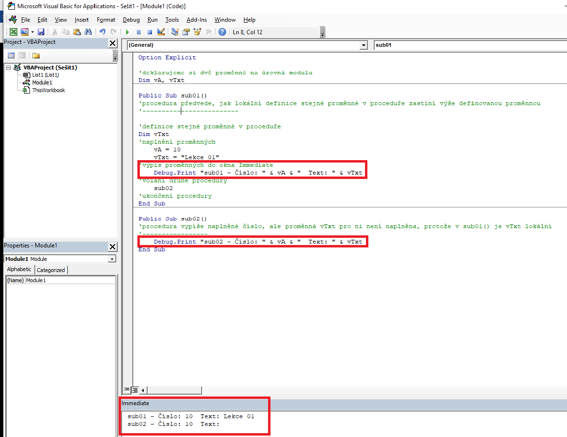Screen dimensions: 567x437
Task: Open the Object Browser icon
Action: [197, 32]
